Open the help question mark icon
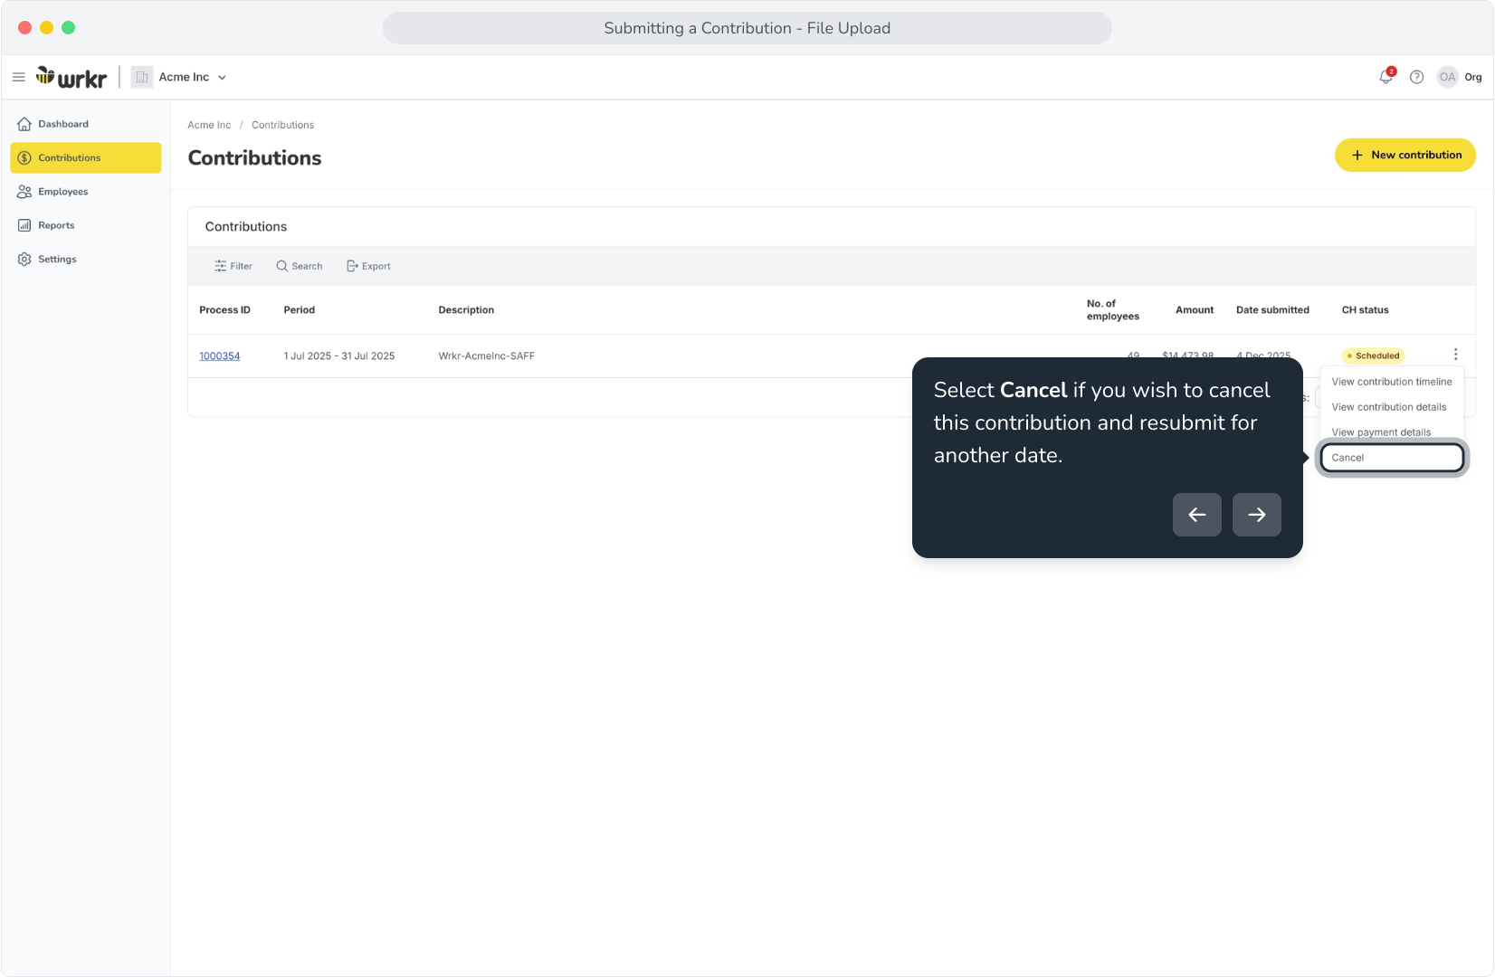Screen dimensions: 1495x977 (1417, 77)
